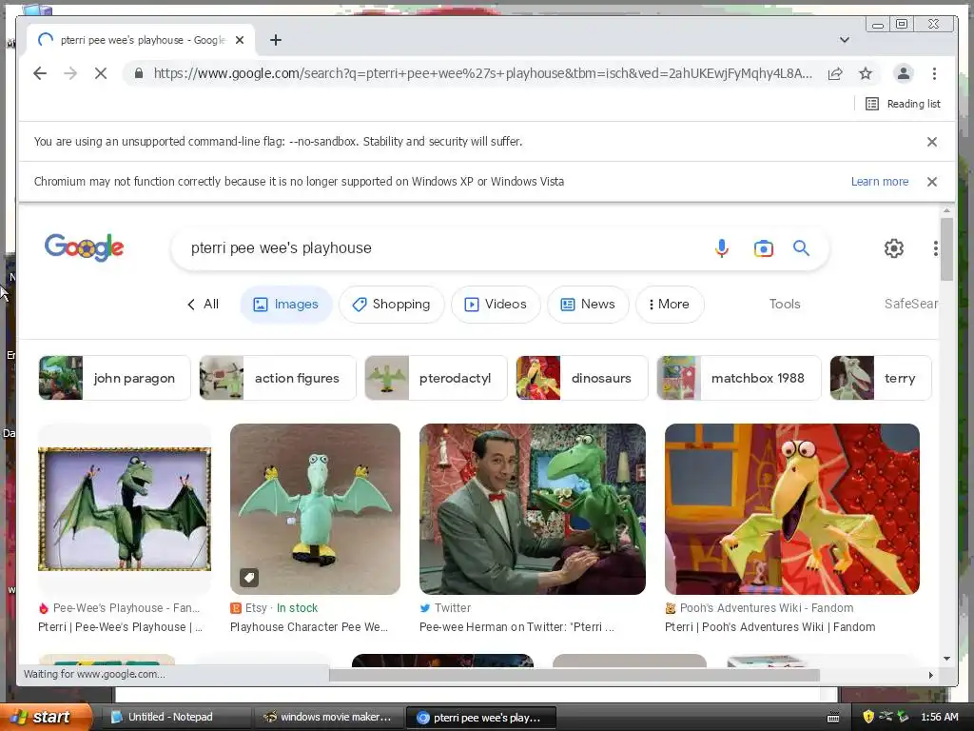Open the profile avatar menu
This screenshot has height=731, width=974.
tap(904, 73)
